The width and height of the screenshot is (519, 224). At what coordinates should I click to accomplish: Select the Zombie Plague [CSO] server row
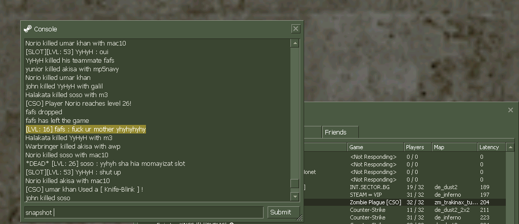405,202
